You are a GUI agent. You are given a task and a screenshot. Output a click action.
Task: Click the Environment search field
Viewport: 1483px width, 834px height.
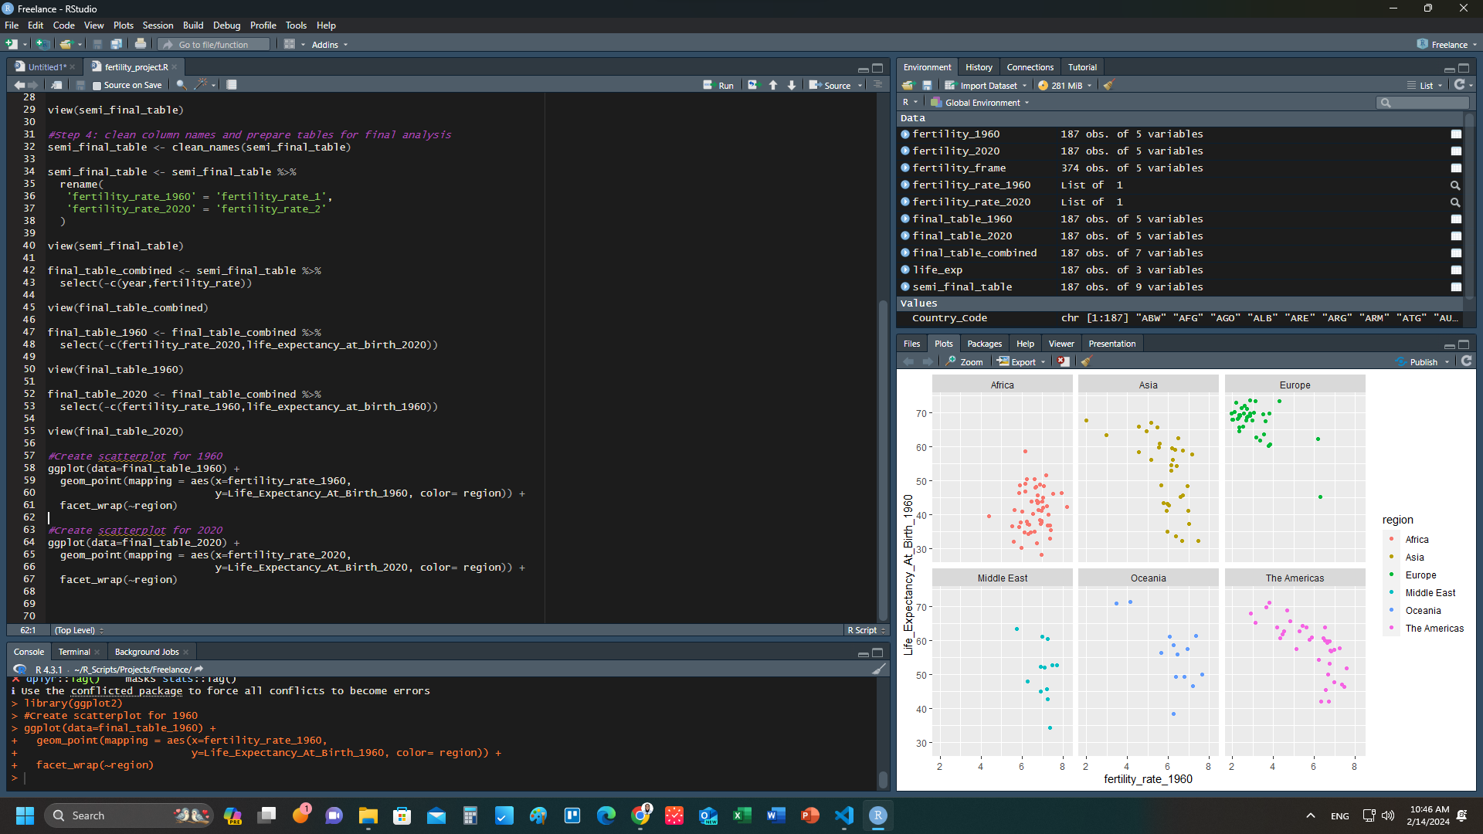click(1422, 103)
